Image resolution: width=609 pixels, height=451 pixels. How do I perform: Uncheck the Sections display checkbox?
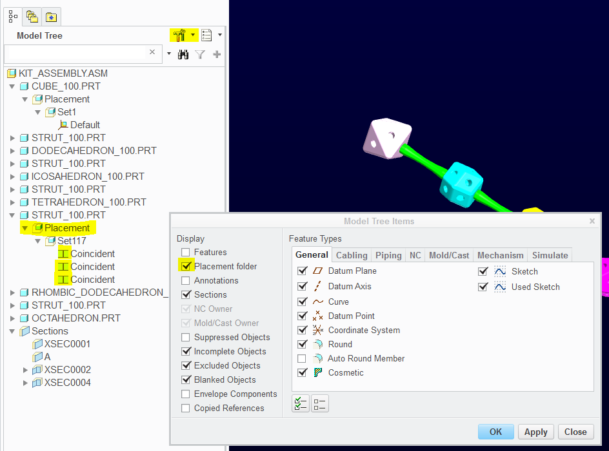pos(186,294)
